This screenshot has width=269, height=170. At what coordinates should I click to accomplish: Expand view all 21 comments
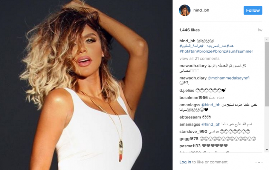click(199, 58)
